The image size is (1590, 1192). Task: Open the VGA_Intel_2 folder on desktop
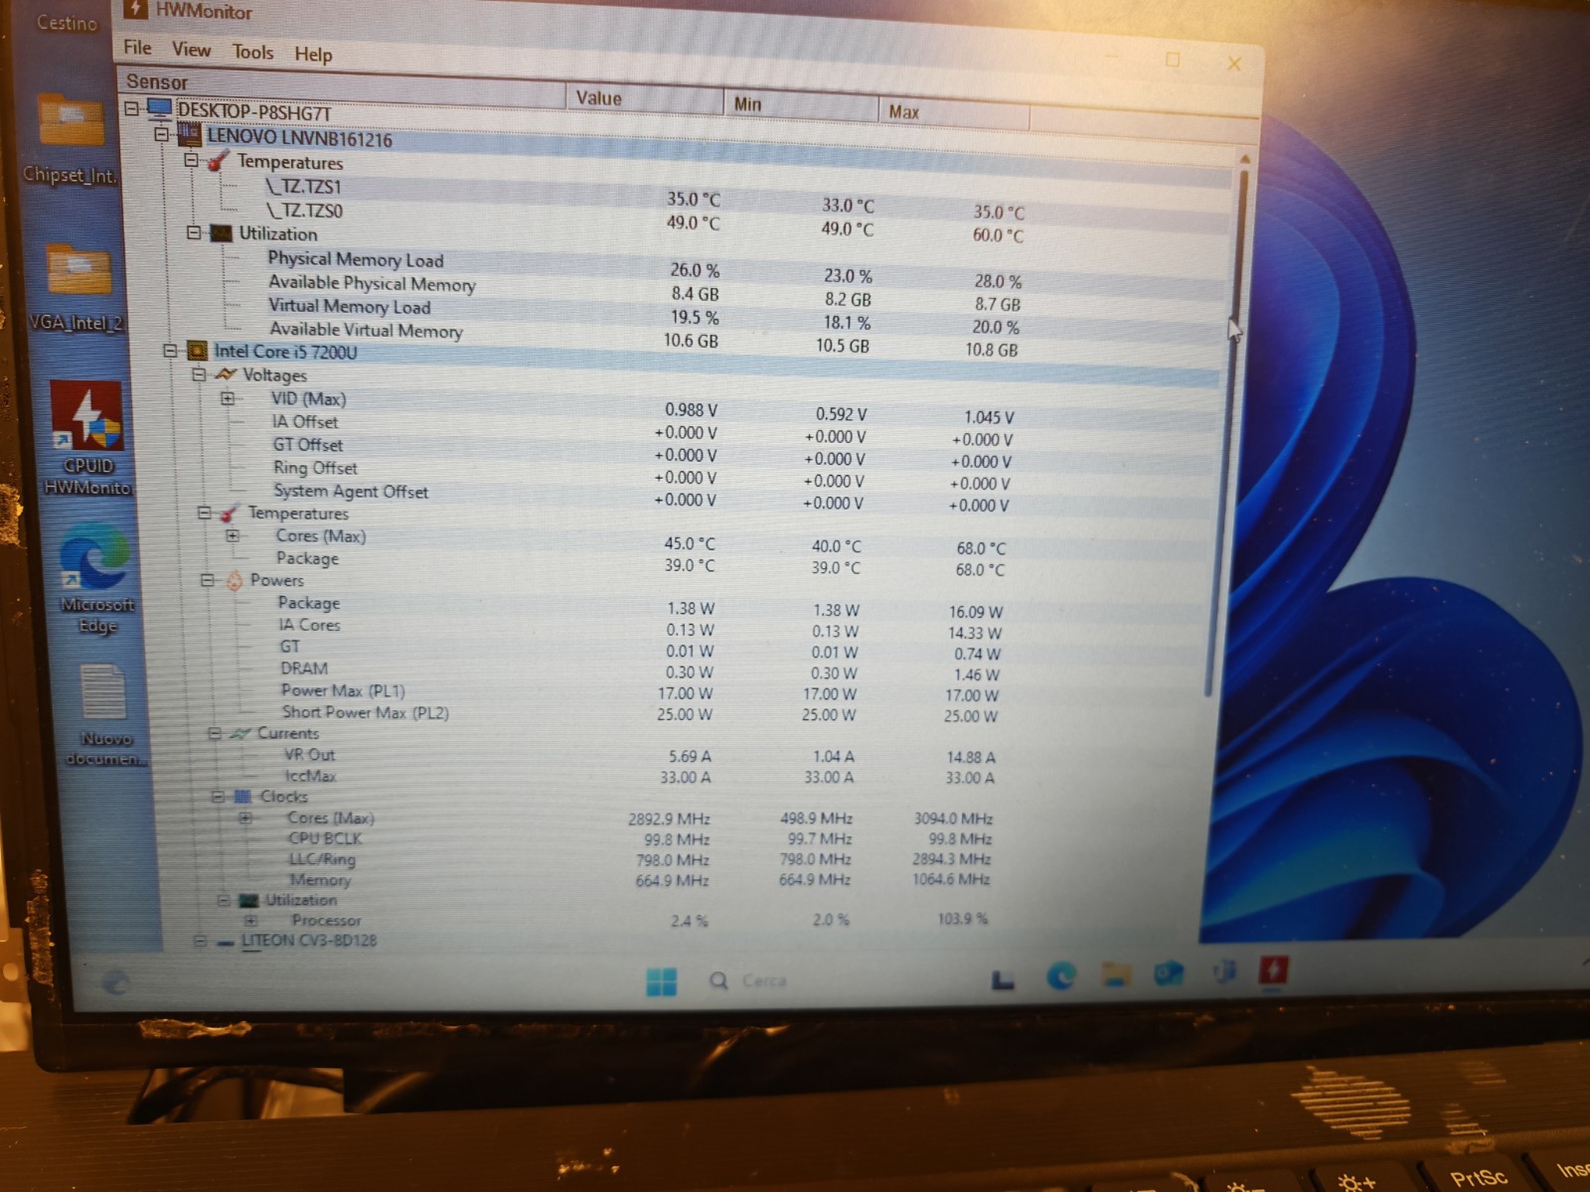point(78,288)
